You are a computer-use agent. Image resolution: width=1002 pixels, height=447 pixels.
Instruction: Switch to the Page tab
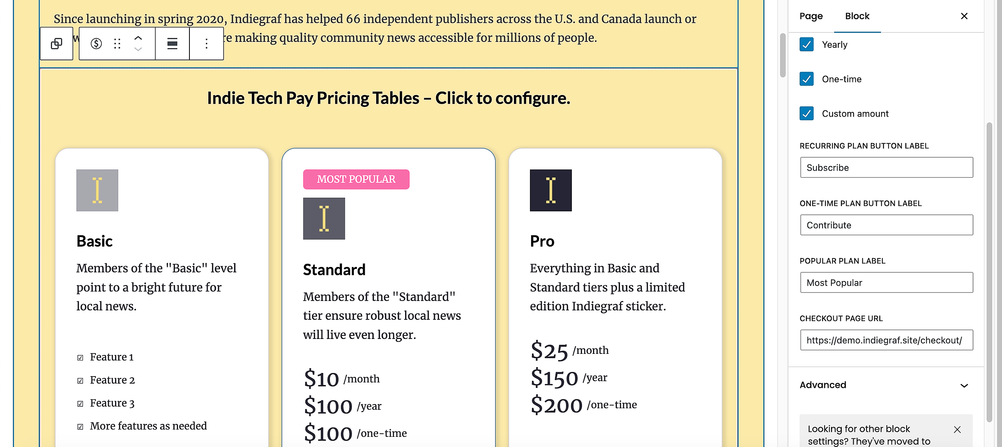click(x=811, y=16)
